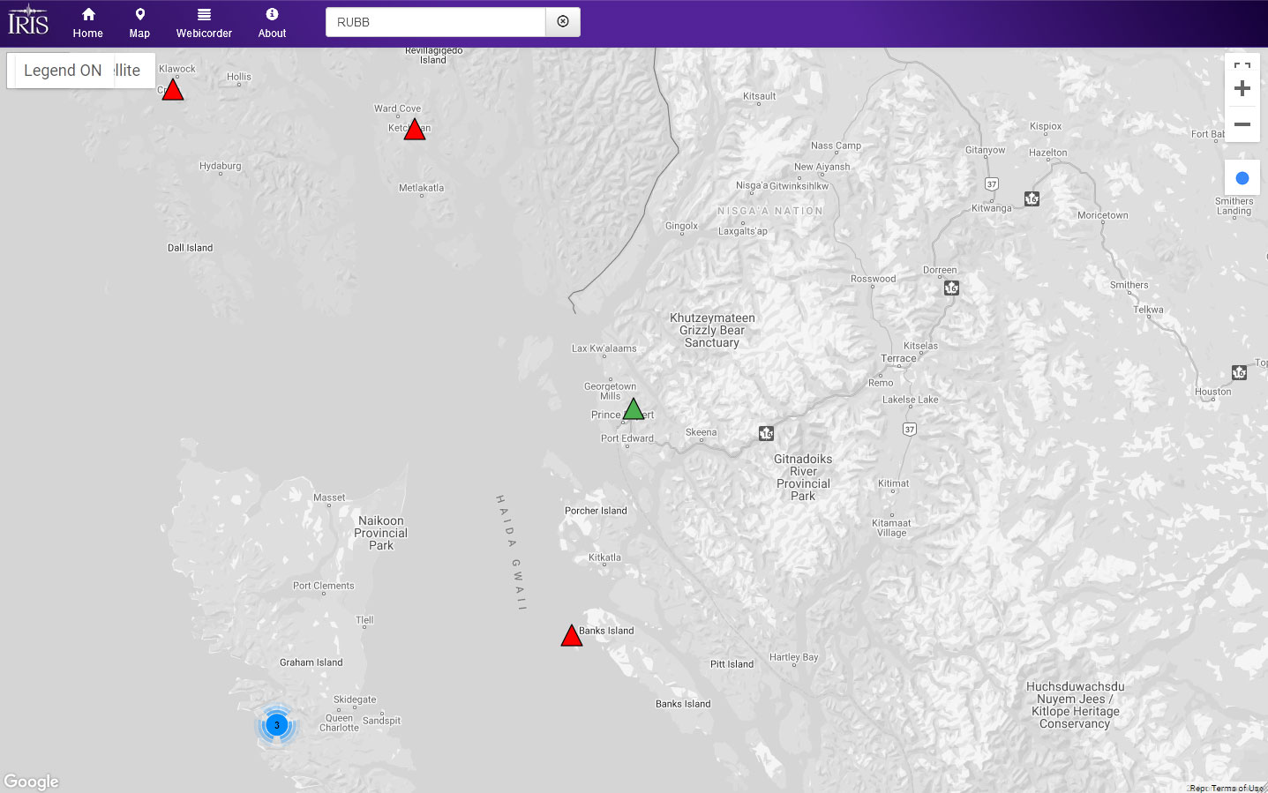Viewport: 1268px width, 793px height.
Task: Select green station marker at Prince Rupert
Action: (634, 409)
